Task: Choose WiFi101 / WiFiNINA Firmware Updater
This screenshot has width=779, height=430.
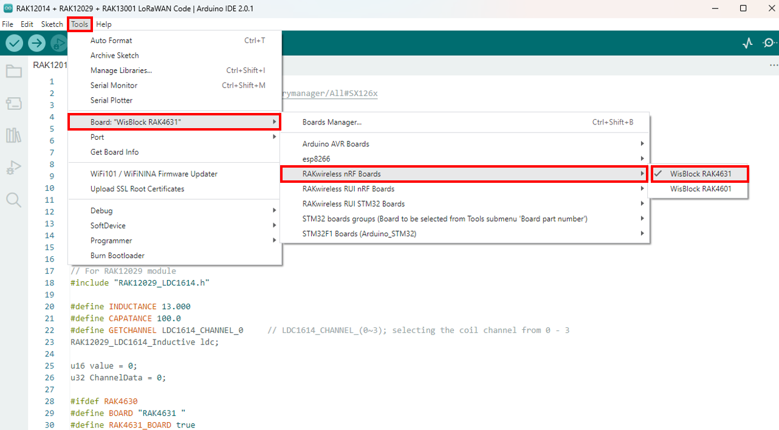Action: pyautogui.click(x=174, y=174)
